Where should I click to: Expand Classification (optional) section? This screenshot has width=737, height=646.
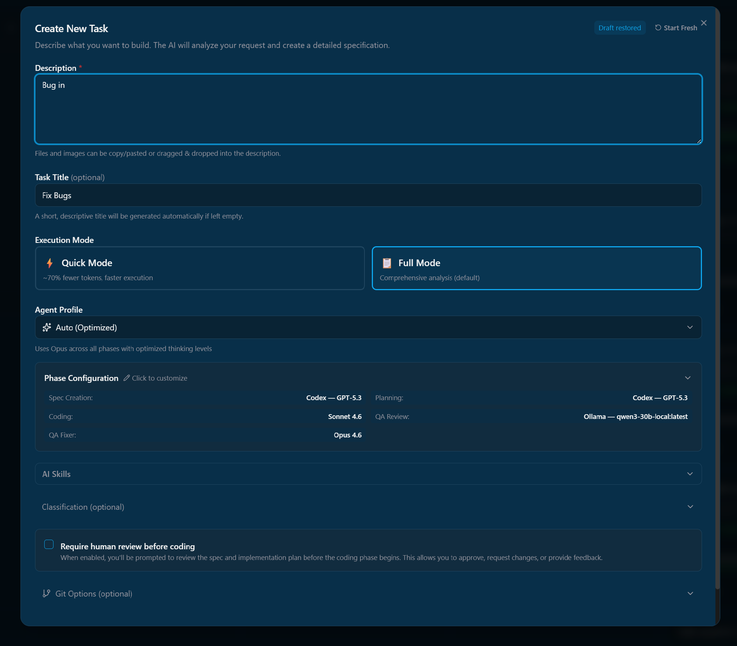[368, 507]
